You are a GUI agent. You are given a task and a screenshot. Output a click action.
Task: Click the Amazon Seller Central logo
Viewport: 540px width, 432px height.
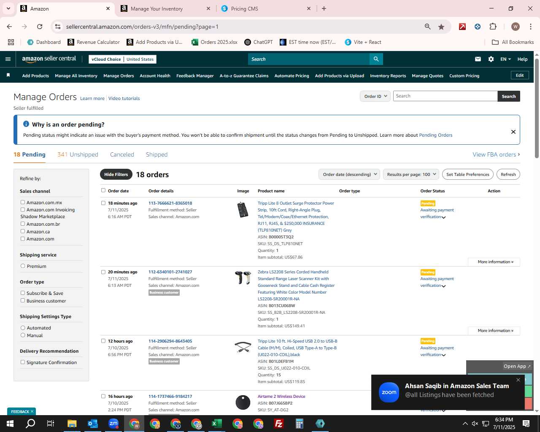coord(49,59)
